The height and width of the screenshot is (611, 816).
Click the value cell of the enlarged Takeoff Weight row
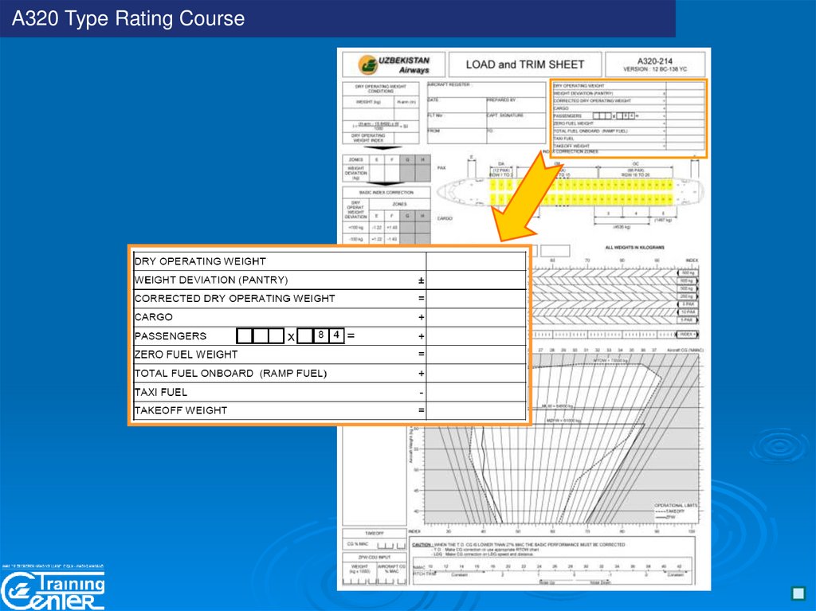click(476, 410)
